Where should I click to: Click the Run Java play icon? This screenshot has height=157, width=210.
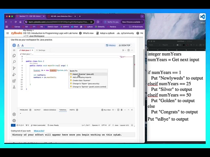point(123,50)
